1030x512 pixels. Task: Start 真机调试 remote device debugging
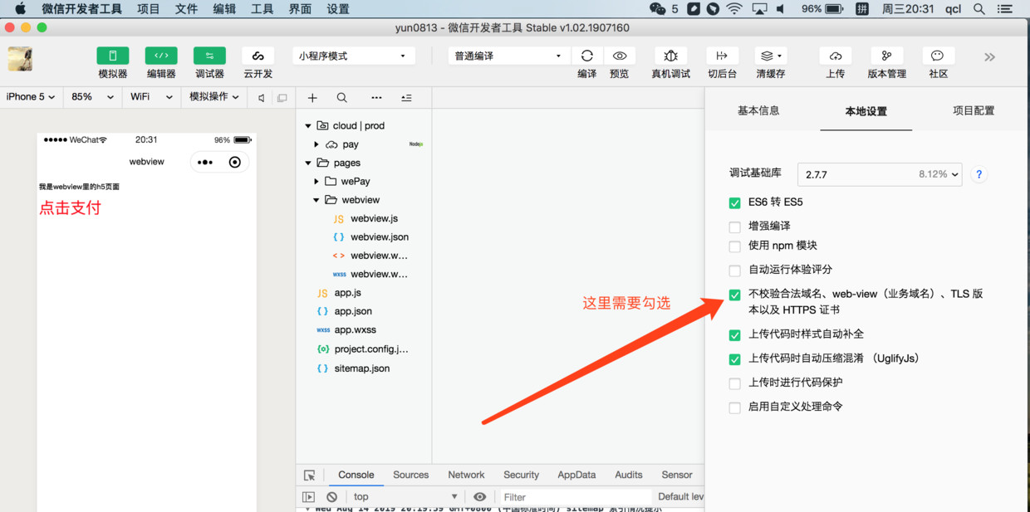pos(670,56)
